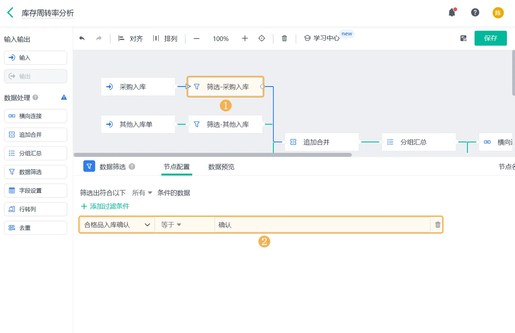
Task: Click 添加过滤条件 to add a condition
Action: point(105,206)
